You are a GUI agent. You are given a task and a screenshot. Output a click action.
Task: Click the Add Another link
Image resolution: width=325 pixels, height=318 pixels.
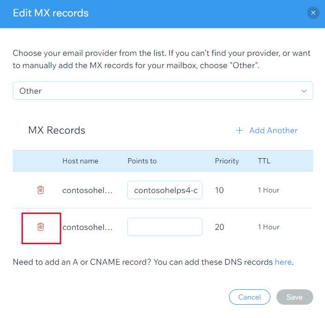coord(273,131)
